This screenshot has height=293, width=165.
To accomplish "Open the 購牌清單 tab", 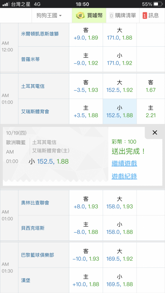I will pos(123,16).
